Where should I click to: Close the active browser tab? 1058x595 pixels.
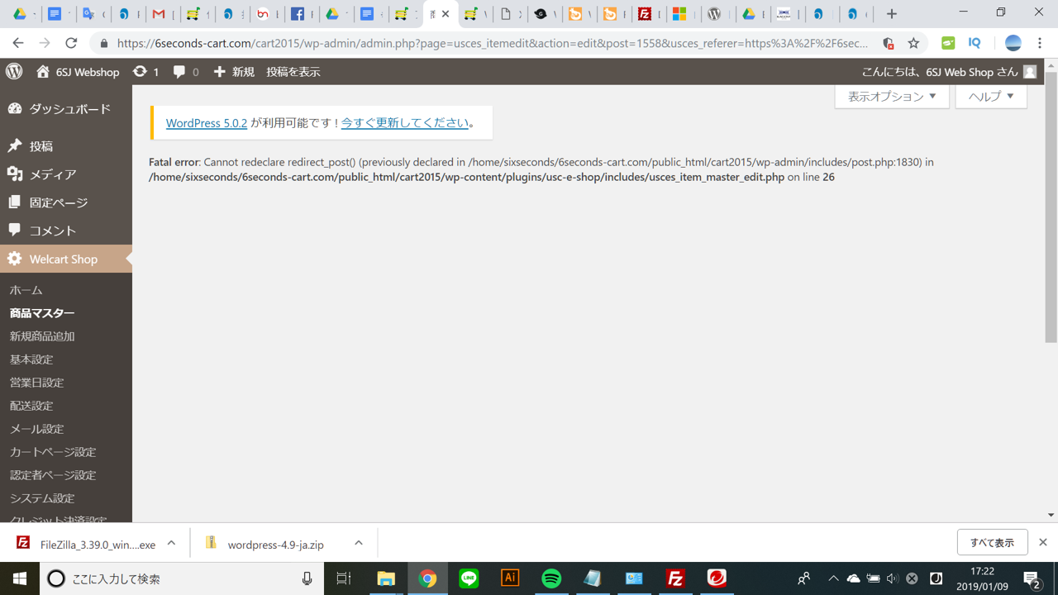(446, 14)
